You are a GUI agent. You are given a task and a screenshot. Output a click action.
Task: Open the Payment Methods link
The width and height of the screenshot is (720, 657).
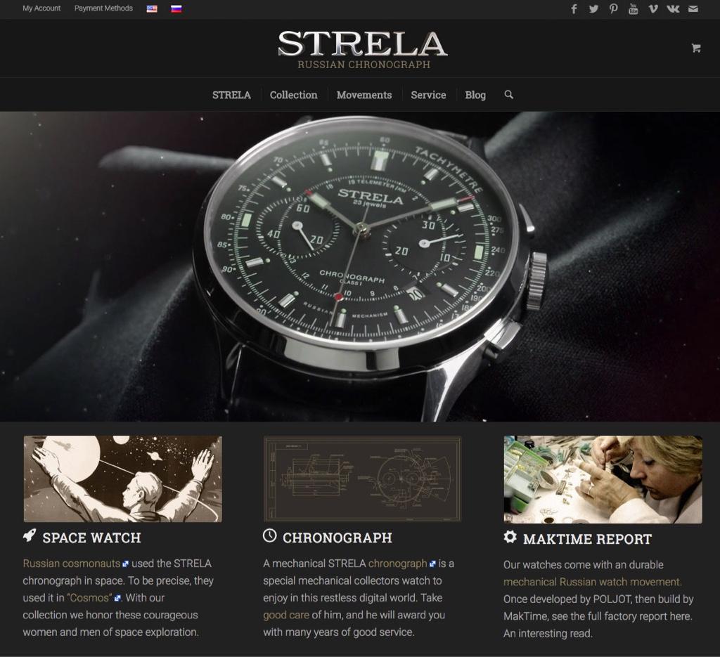[104, 8]
